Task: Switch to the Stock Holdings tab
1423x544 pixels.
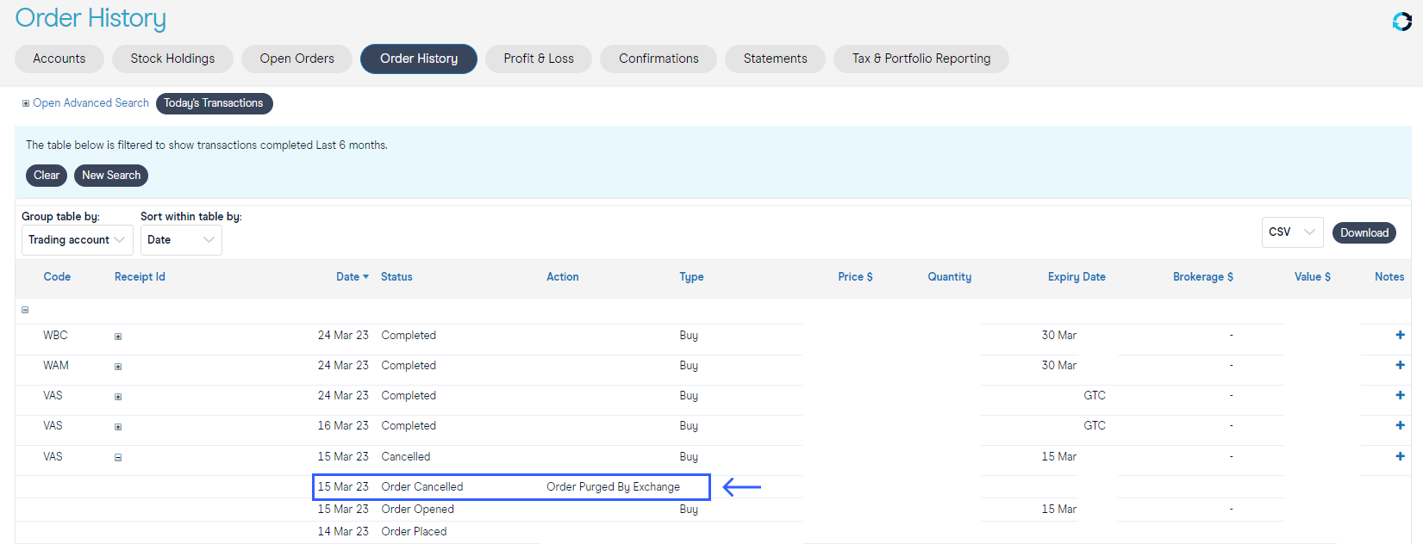Action: [172, 59]
